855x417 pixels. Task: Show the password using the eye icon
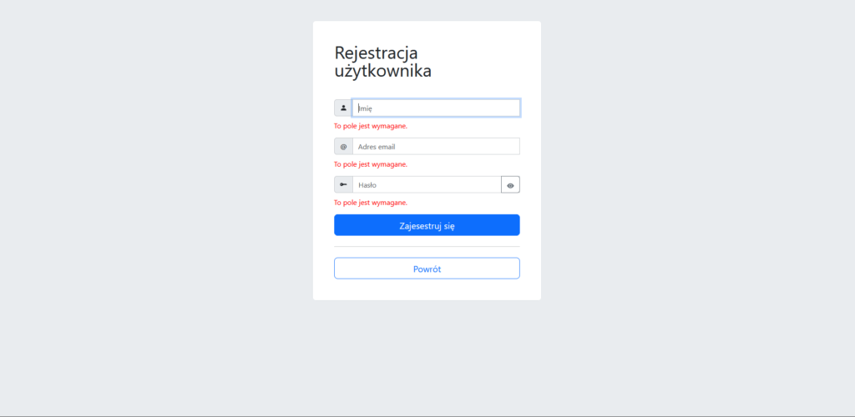pos(510,184)
